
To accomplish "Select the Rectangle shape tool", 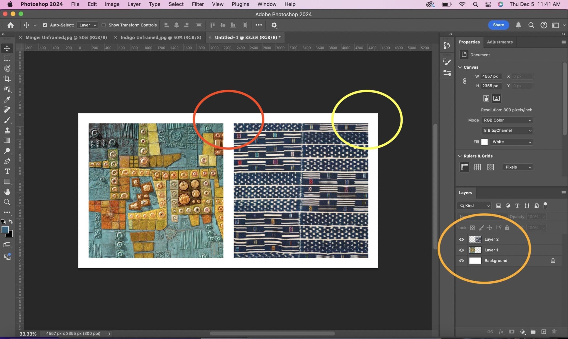I will coord(7,182).
